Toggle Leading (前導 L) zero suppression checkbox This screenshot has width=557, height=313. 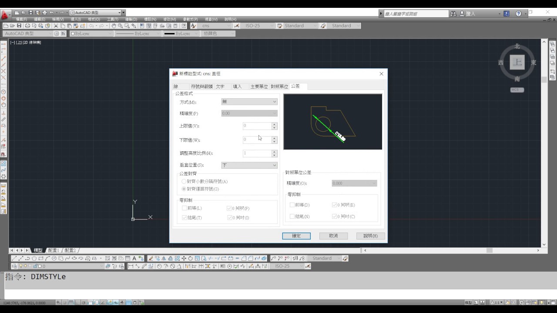[x=185, y=208]
